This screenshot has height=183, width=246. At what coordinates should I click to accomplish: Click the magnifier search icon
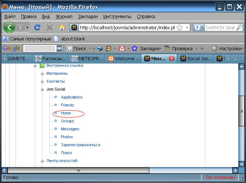[x=239, y=27]
